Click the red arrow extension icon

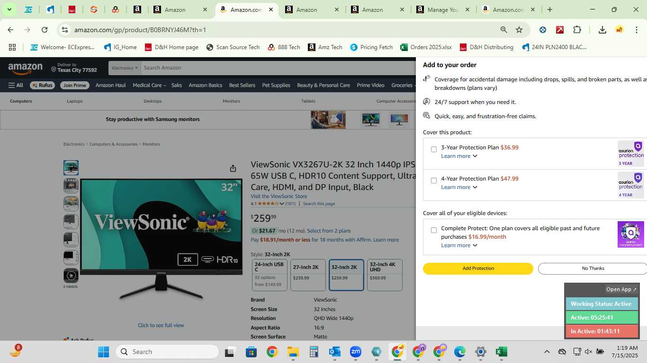pyautogui.click(x=560, y=30)
